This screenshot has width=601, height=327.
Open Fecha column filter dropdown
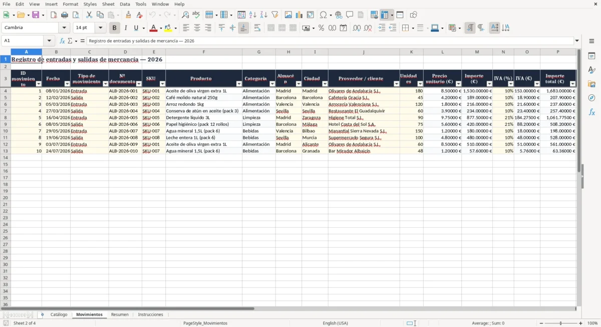coord(67,84)
